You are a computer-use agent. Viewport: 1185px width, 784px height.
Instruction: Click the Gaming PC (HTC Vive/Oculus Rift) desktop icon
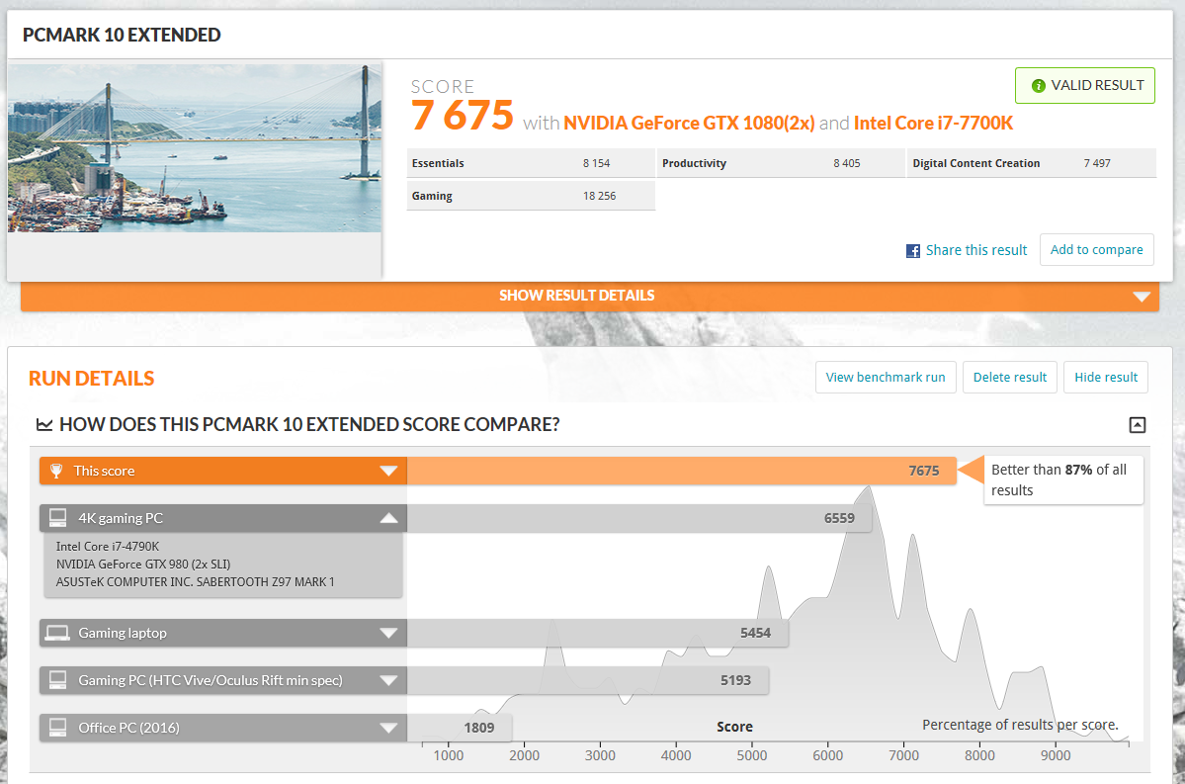click(57, 680)
